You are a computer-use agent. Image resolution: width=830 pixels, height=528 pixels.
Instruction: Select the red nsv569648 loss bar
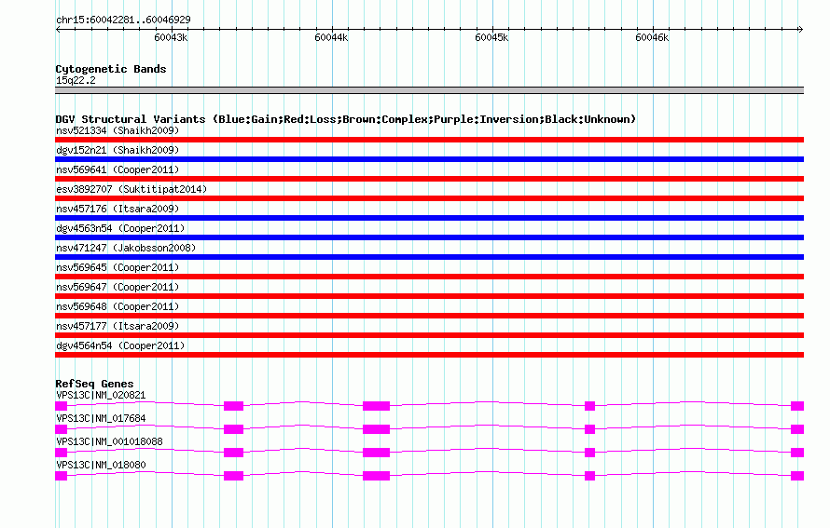[429, 316]
